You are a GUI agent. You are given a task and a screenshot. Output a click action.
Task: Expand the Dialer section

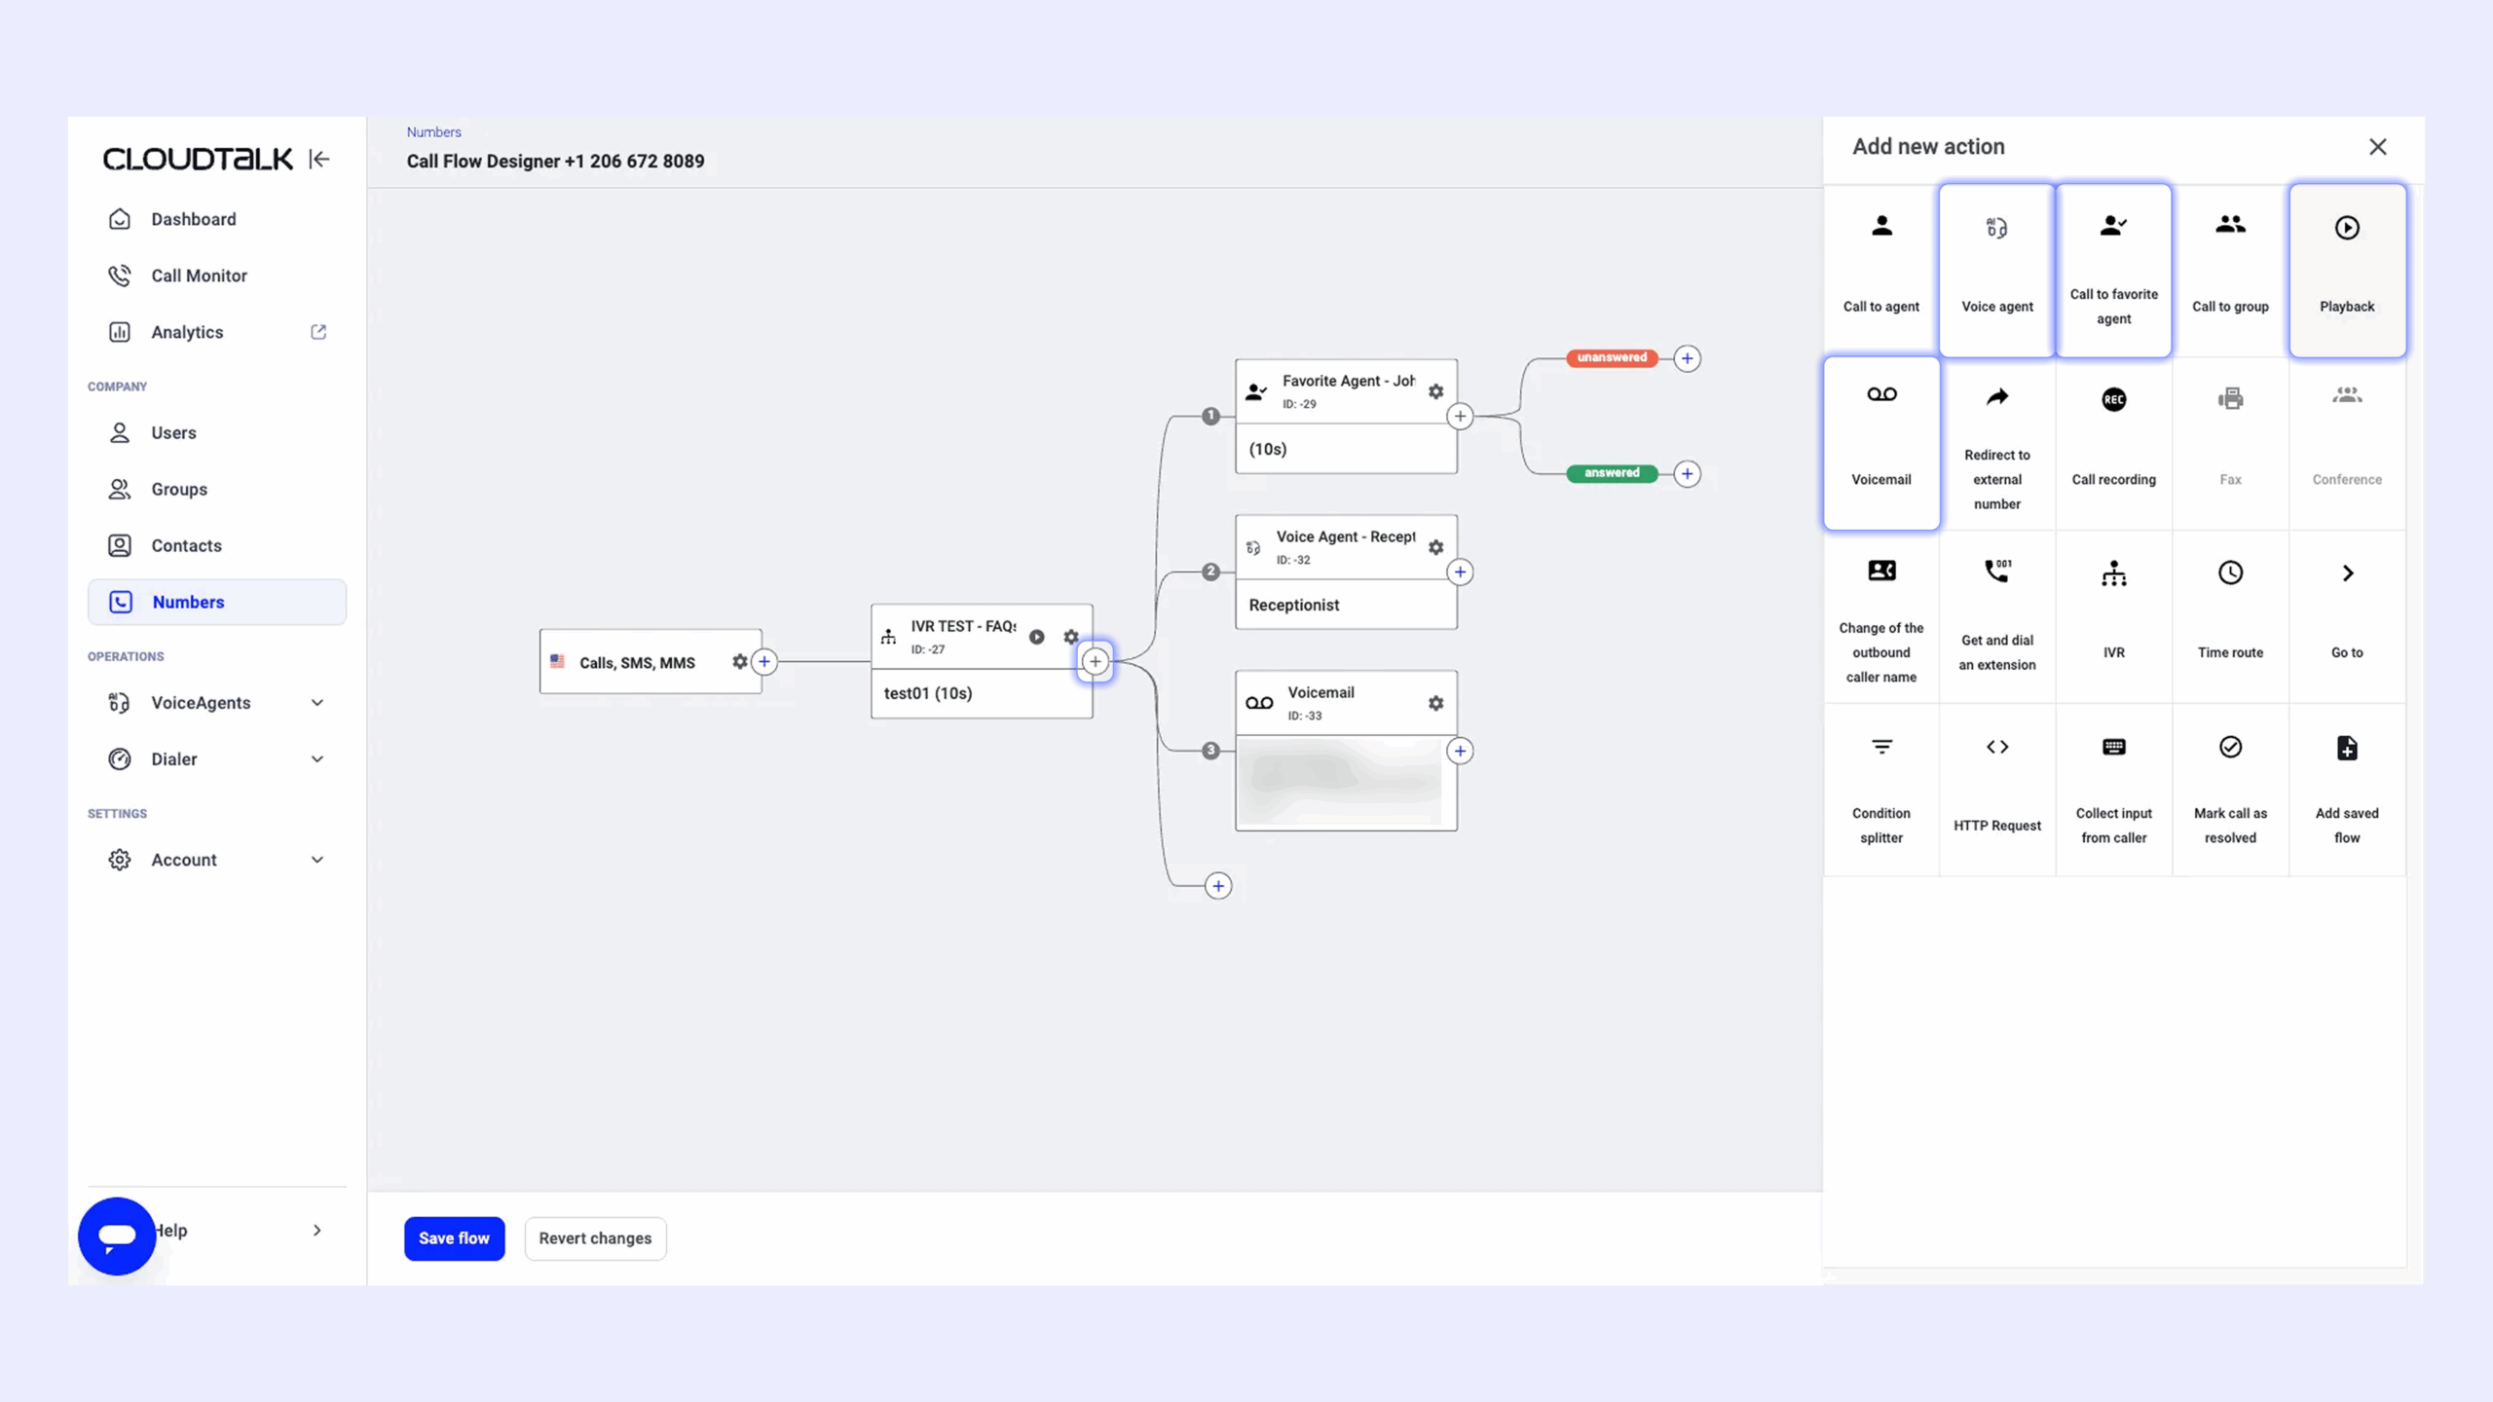(317, 759)
